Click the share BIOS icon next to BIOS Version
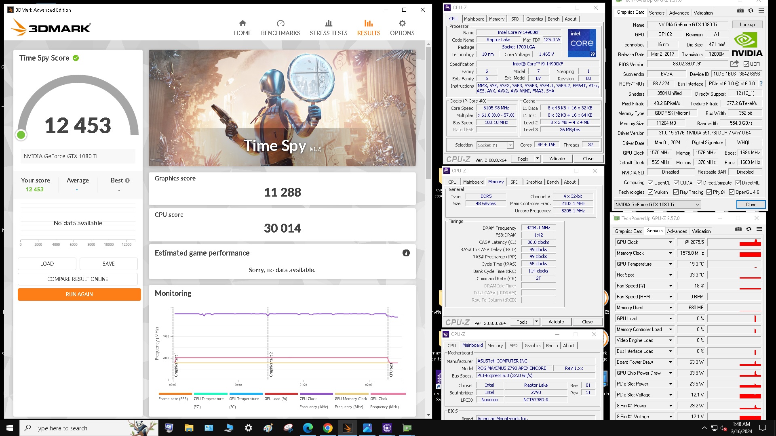The height and width of the screenshot is (436, 776). pos(734,64)
